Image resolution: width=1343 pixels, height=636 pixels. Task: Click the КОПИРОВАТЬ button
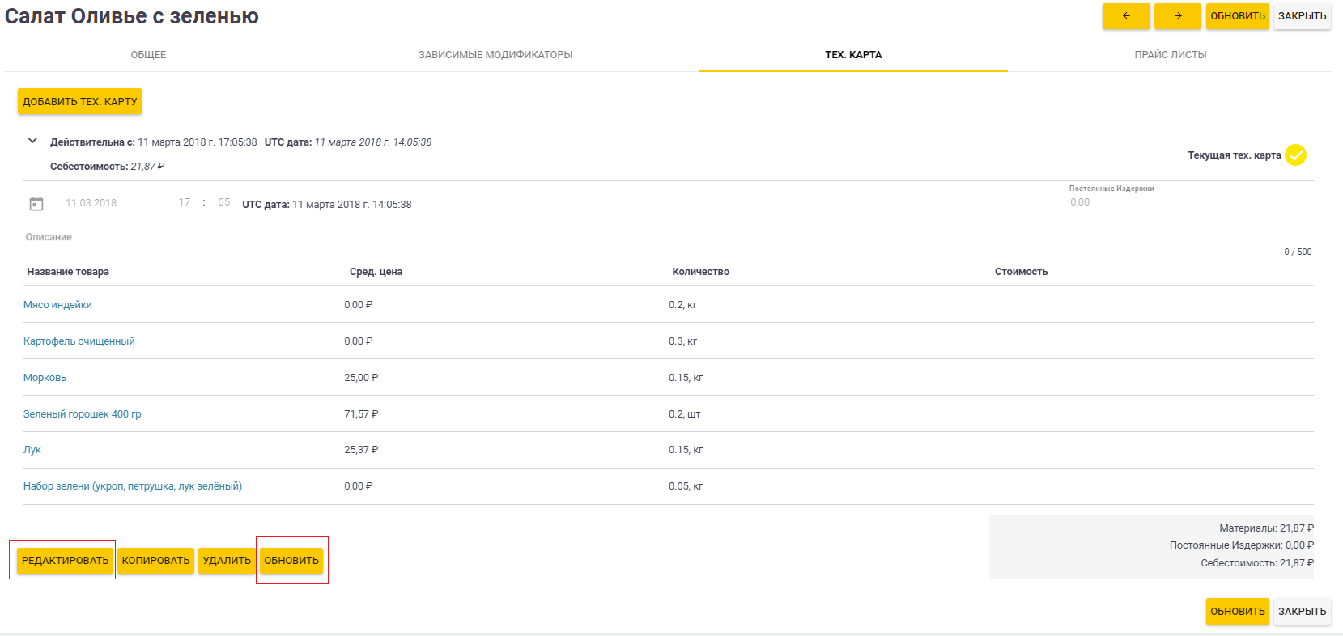click(155, 560)
